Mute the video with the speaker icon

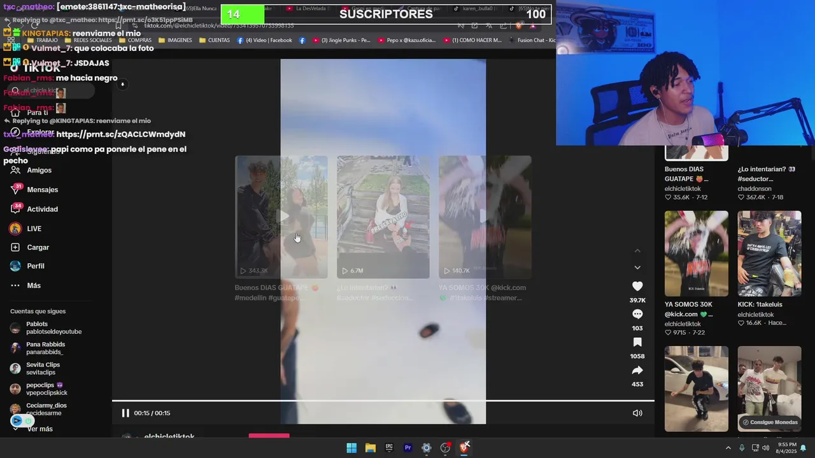[x=637, y=413]
